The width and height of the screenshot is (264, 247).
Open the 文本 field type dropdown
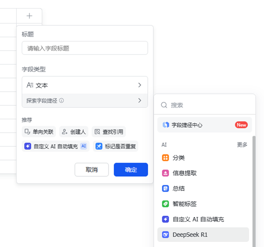tap(85, 85)
